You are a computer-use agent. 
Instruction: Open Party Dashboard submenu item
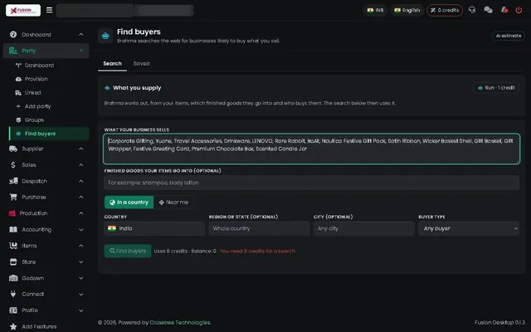39,66
